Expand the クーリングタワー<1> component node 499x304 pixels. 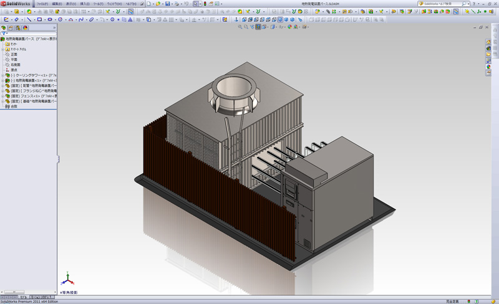(x=2, y=75)
